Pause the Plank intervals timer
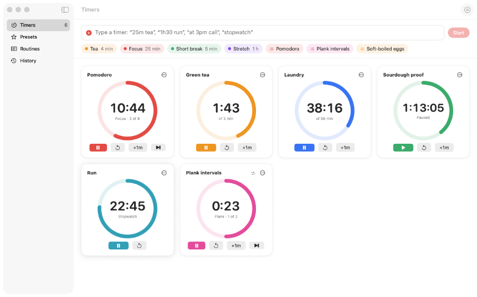This screenshot has width=477, height=297. point(197,246)
